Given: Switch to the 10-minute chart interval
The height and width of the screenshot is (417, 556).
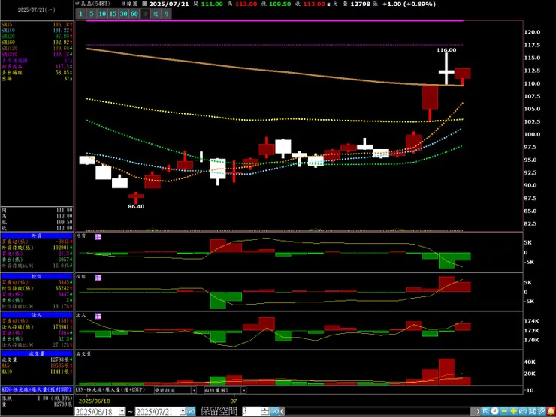Looking at the screenshot, I should pos(102,13).
